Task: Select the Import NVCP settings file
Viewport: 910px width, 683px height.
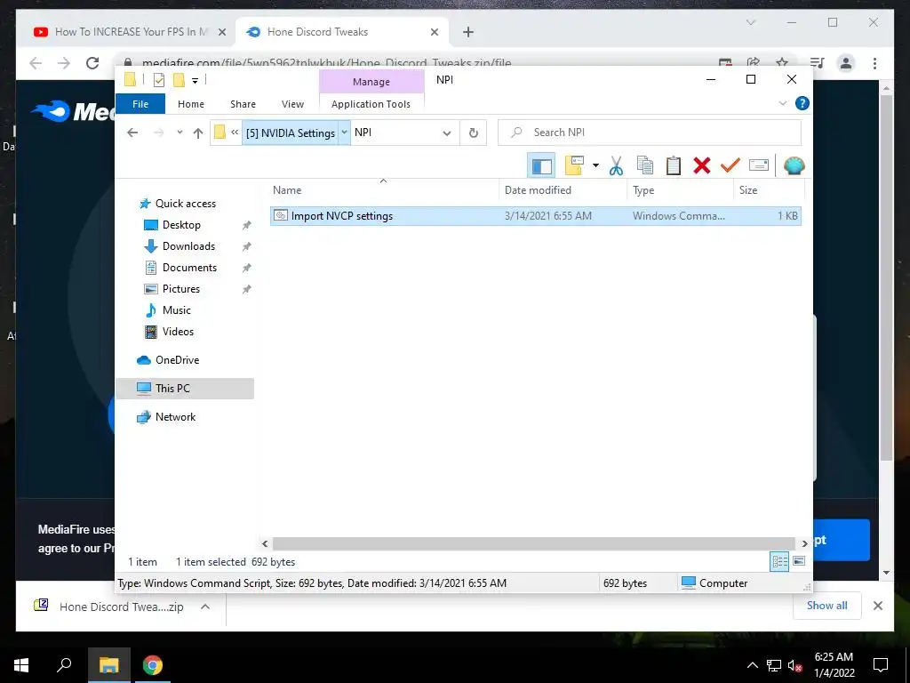Action: point(535,216)
